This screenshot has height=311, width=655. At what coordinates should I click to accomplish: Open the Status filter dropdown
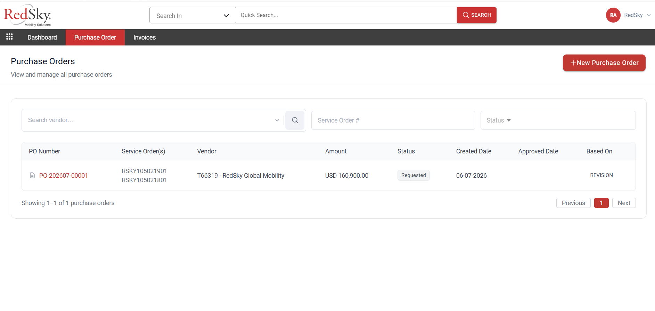point(558,120)
